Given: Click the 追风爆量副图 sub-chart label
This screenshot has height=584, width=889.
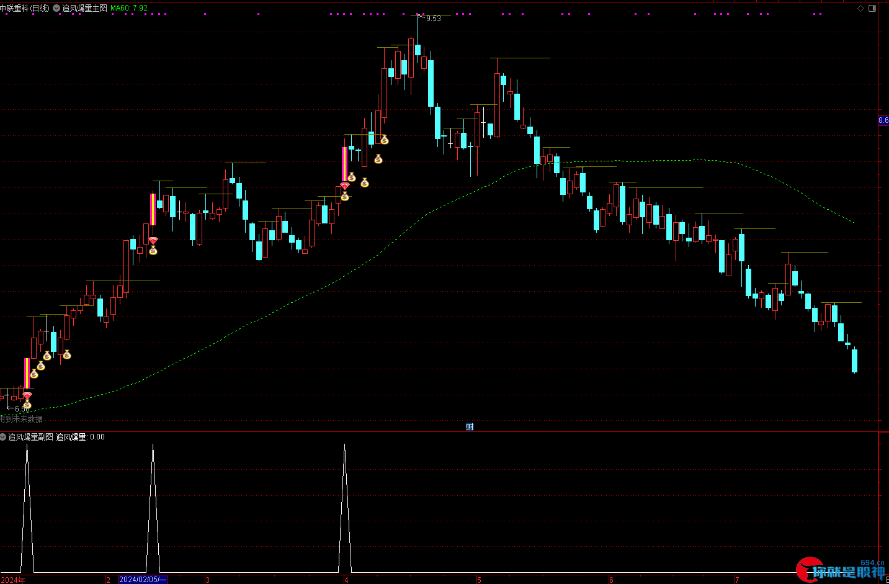Looking at the screenshot, I should 30,437.
